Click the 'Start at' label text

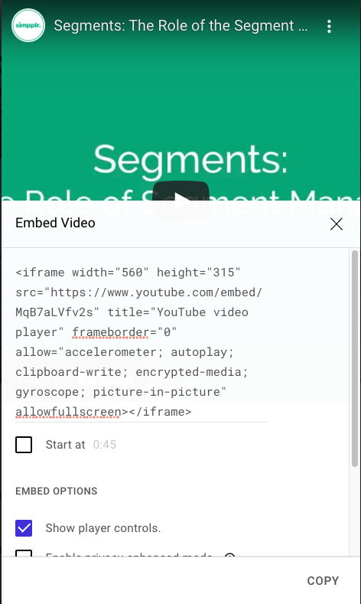66,445
